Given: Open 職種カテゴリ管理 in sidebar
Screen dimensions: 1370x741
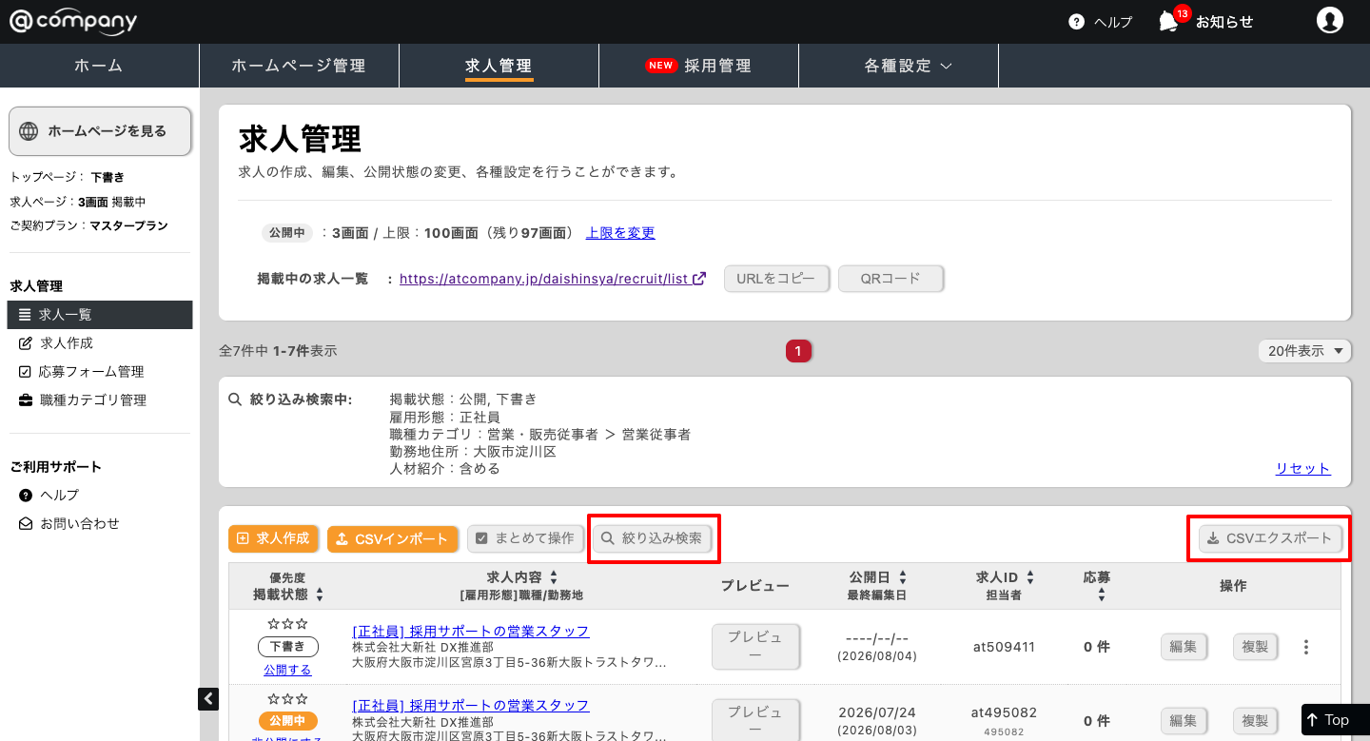Looking at the screenshot, I should 83,400.
